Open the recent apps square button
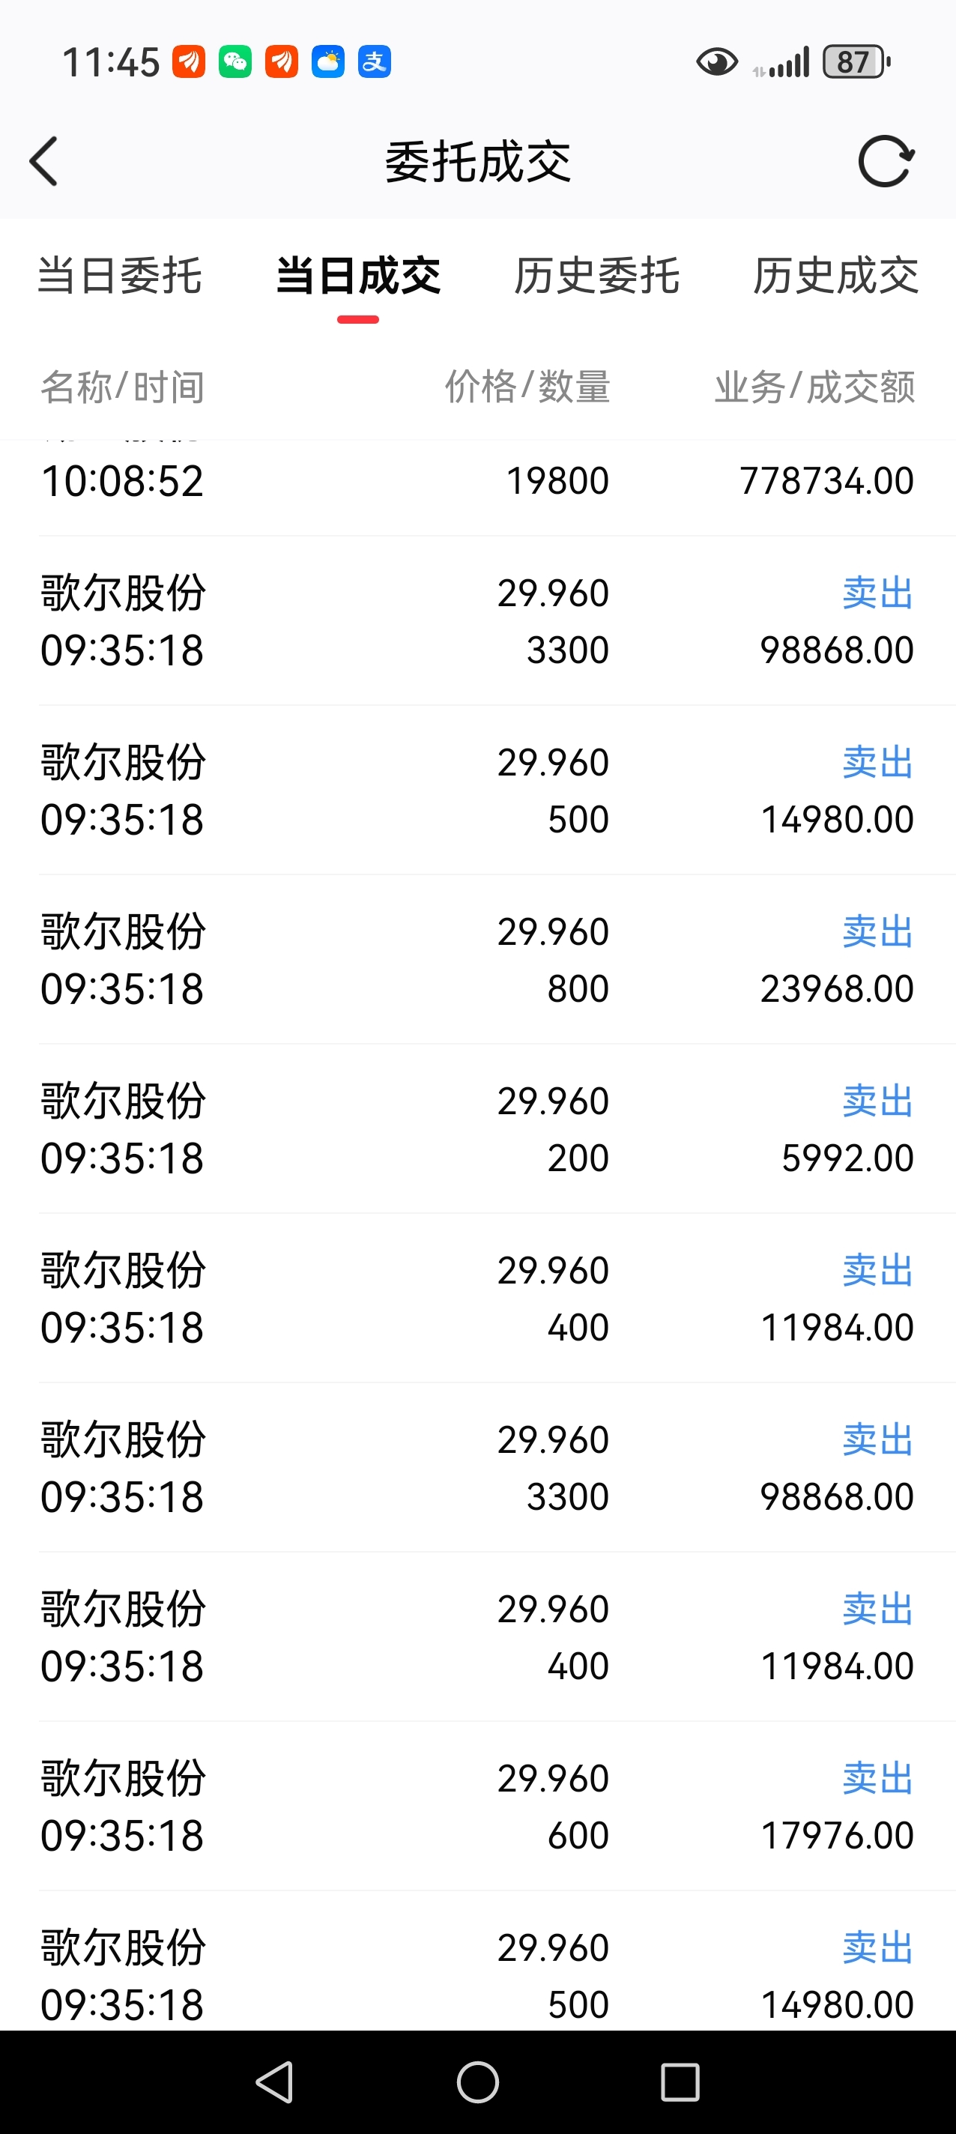956x2134 pixels. coord(680,2082)
